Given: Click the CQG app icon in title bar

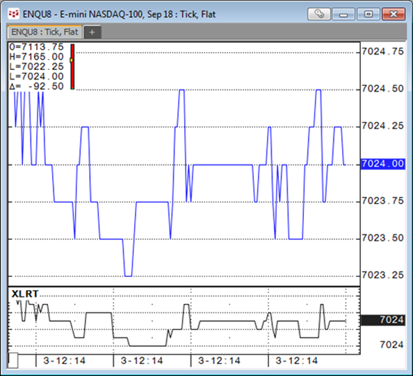Looking at the screenshot, I should tap(13, 14).
